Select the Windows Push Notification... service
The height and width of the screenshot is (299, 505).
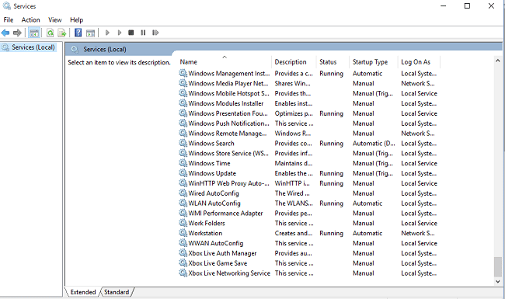point(228,123)
